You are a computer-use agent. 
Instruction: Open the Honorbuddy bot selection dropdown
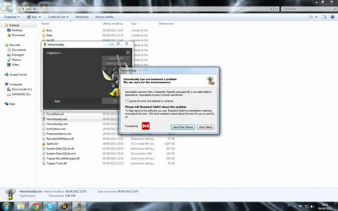tap(128, 52)
